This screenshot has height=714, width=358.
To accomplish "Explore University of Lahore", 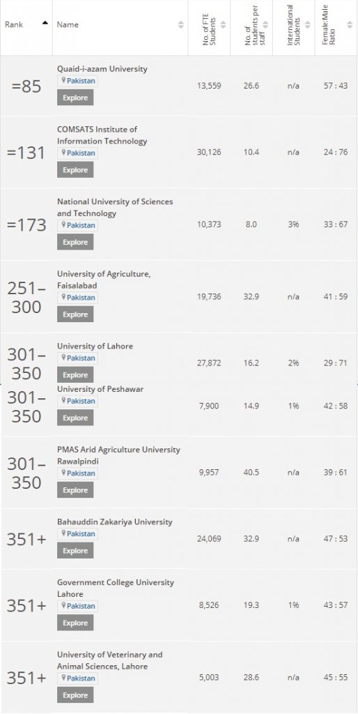I will pos(75,375).
